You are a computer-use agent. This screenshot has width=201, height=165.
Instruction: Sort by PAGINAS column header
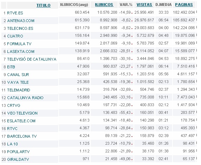click(184, 5)
